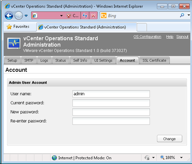Switch to the Status tab

pos(61,60)
